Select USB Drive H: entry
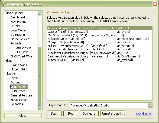This screenshot has height=123, width=159. click(24, 48)
